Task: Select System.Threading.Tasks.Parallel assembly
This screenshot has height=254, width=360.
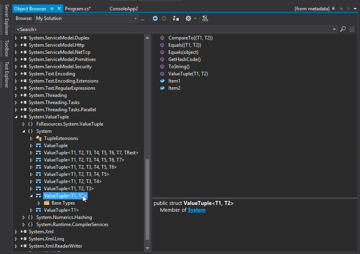Action: [62, 110]
